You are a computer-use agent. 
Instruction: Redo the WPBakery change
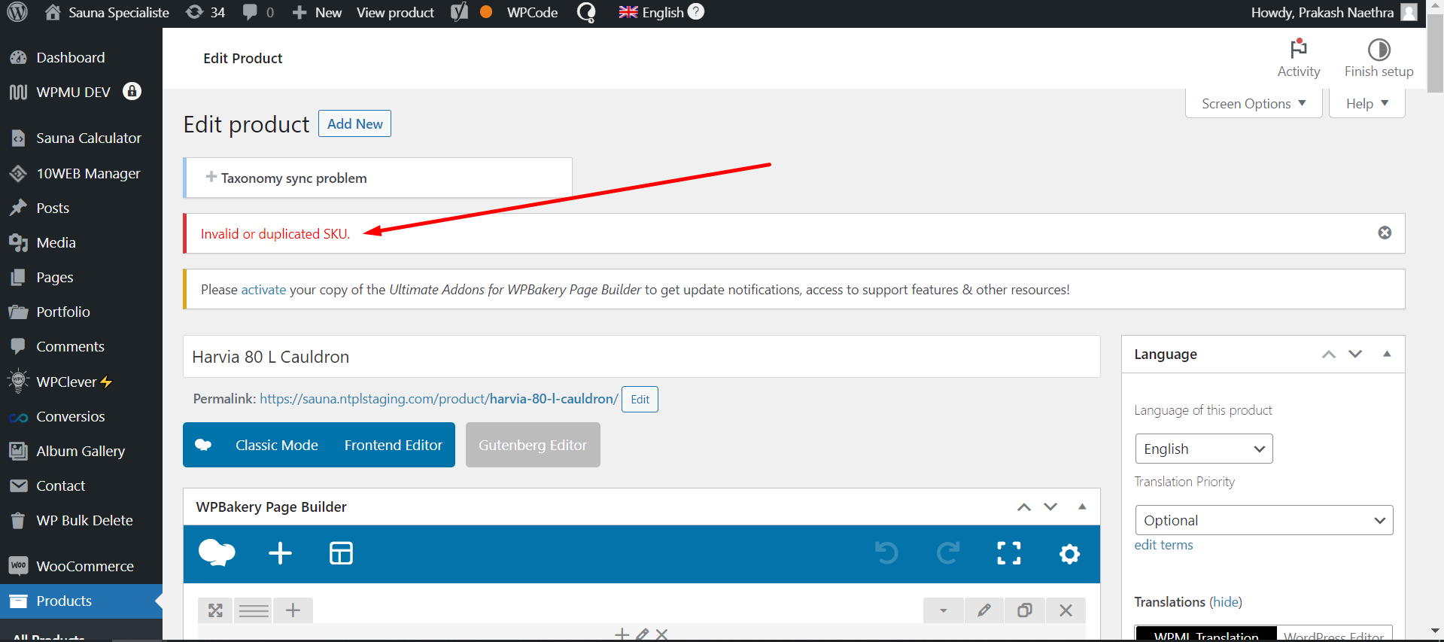948,553
